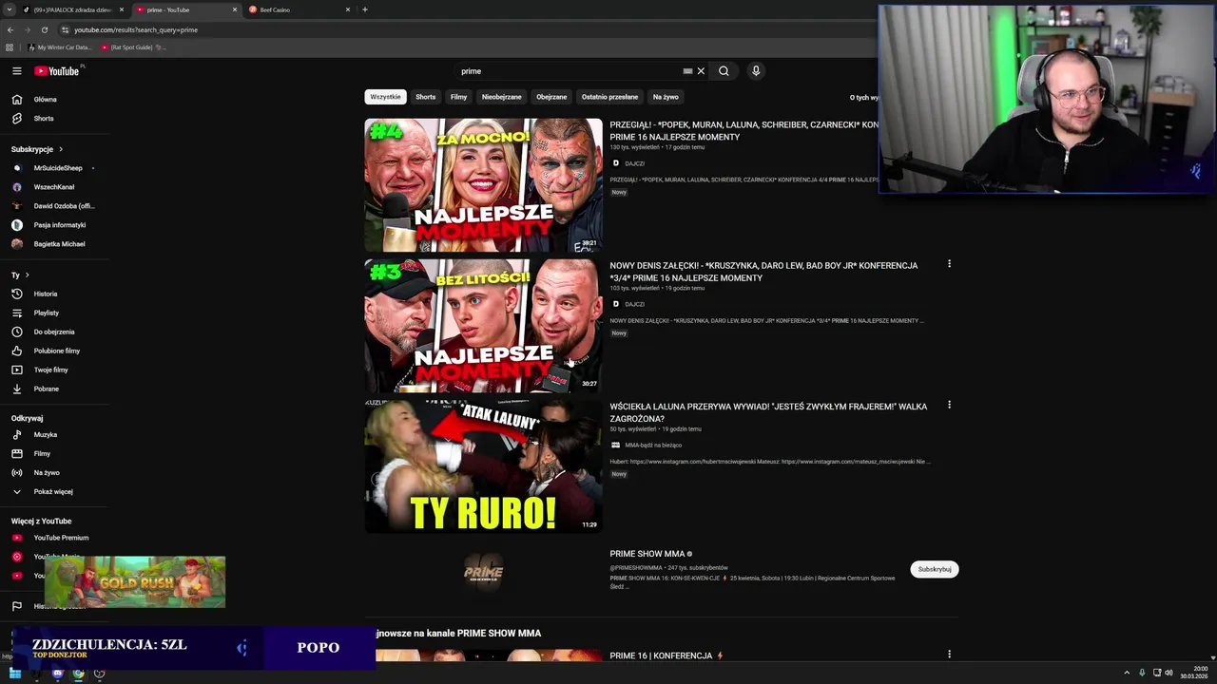Reload the page in browser toolbar
The image size is (1217, 684).
coord(44,29)
